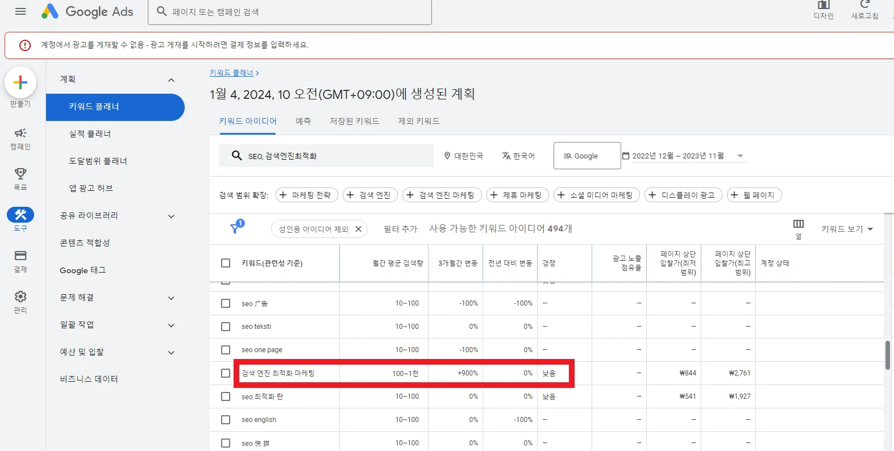This screenshot has width=894, height=451.
Task: Click the alert warning icon in banner
Action: 25,45
